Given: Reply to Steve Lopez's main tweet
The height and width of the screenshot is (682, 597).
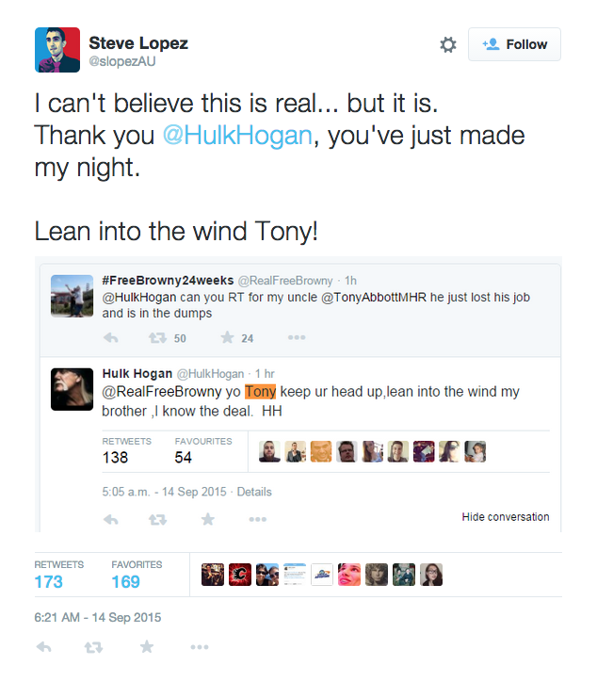Looking at the screenshot, I should [x=44, y=647].
